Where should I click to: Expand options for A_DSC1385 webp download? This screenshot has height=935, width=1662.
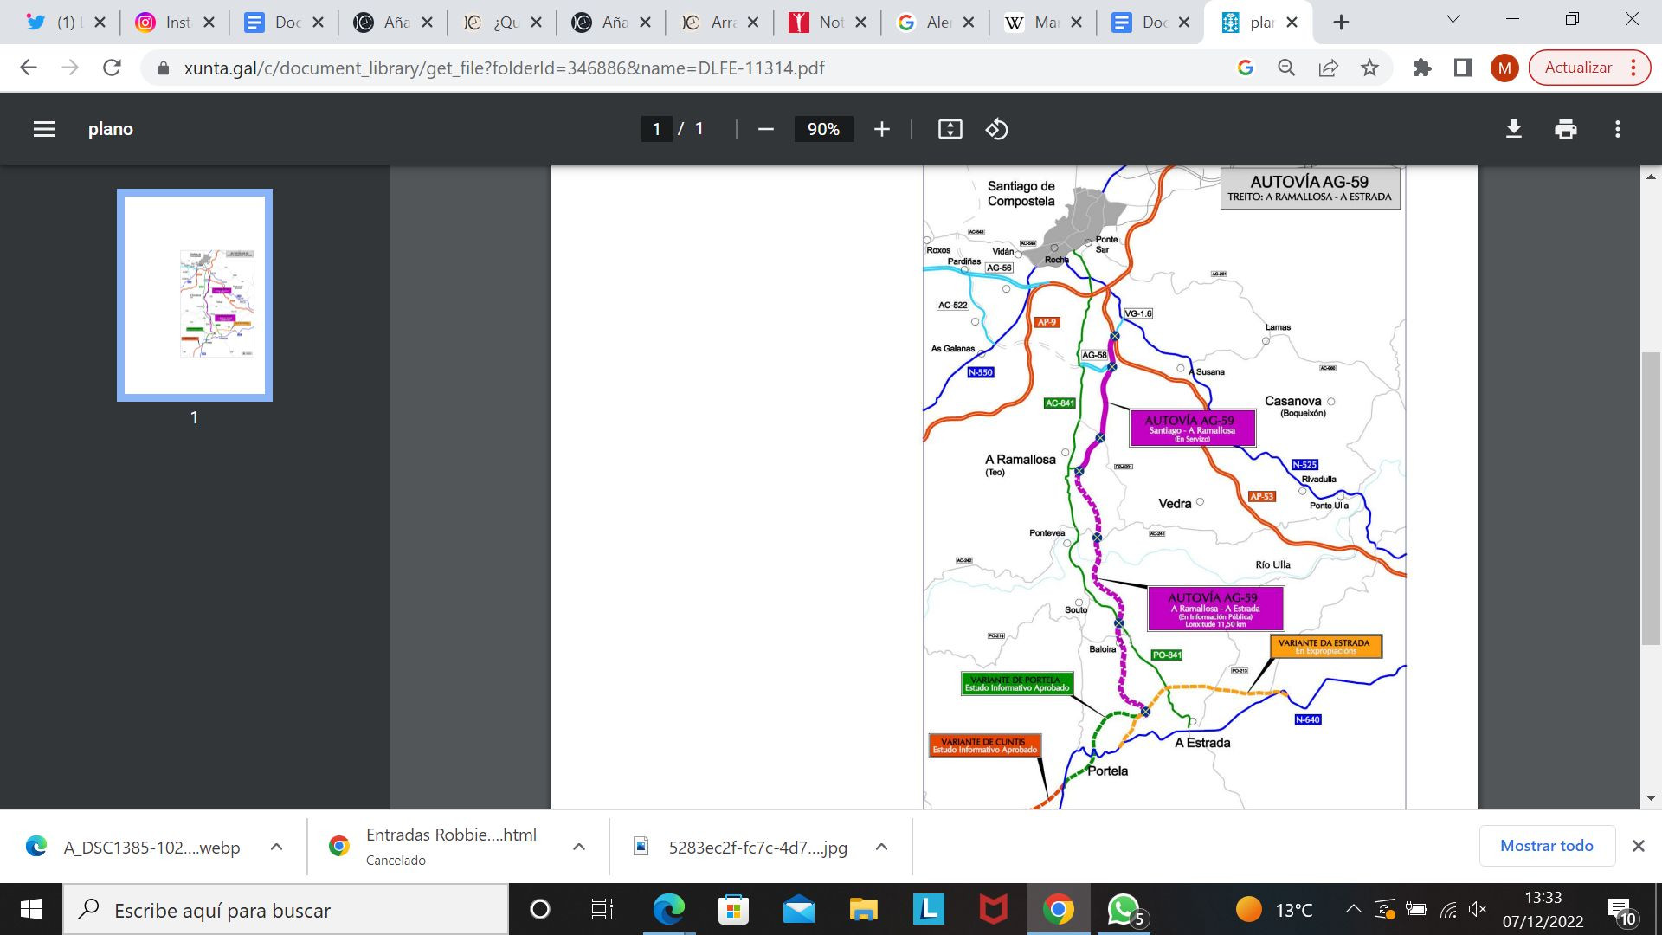point(276,847)
